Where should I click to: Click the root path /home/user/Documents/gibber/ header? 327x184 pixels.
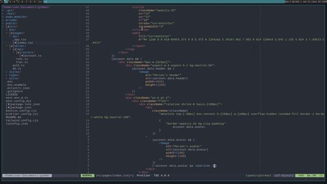coord(26,7)
